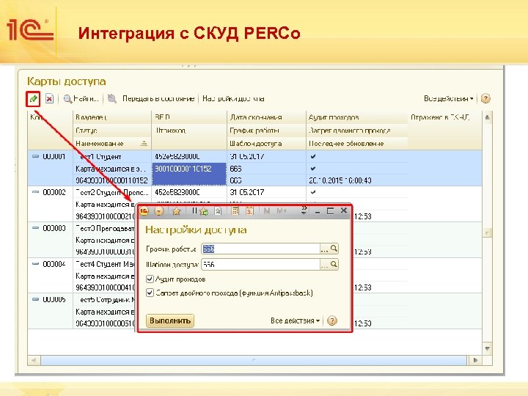Image resolution: width=528 pixels, height=396 pixels.
Task: Click the Последнее обновление column header
Action: pos(357,144)
